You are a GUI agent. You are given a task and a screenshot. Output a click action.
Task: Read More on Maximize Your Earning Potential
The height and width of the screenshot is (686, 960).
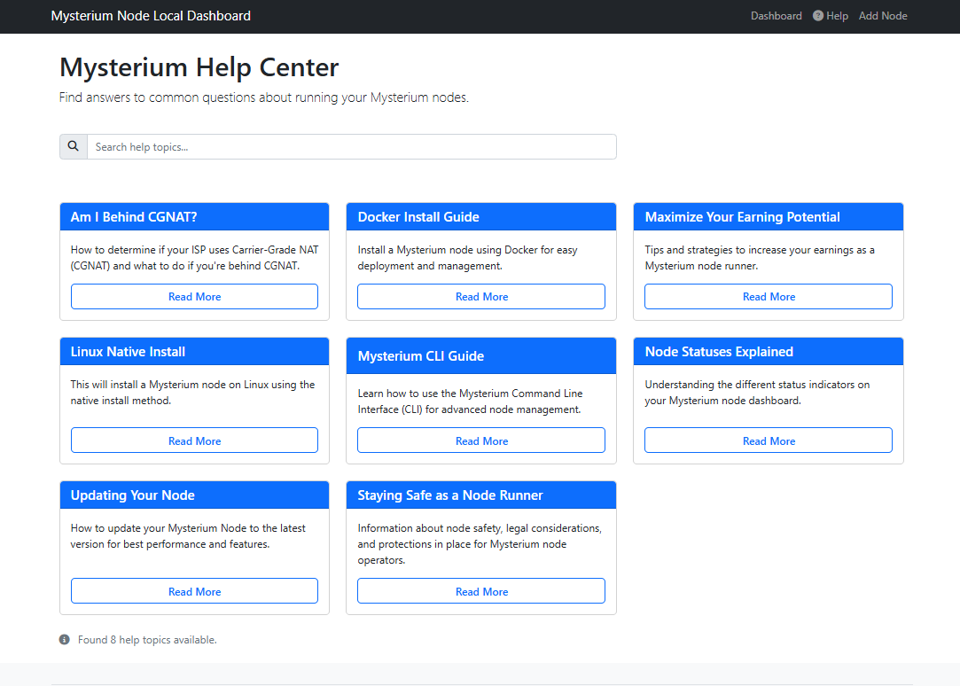click(x=769, y=296)
